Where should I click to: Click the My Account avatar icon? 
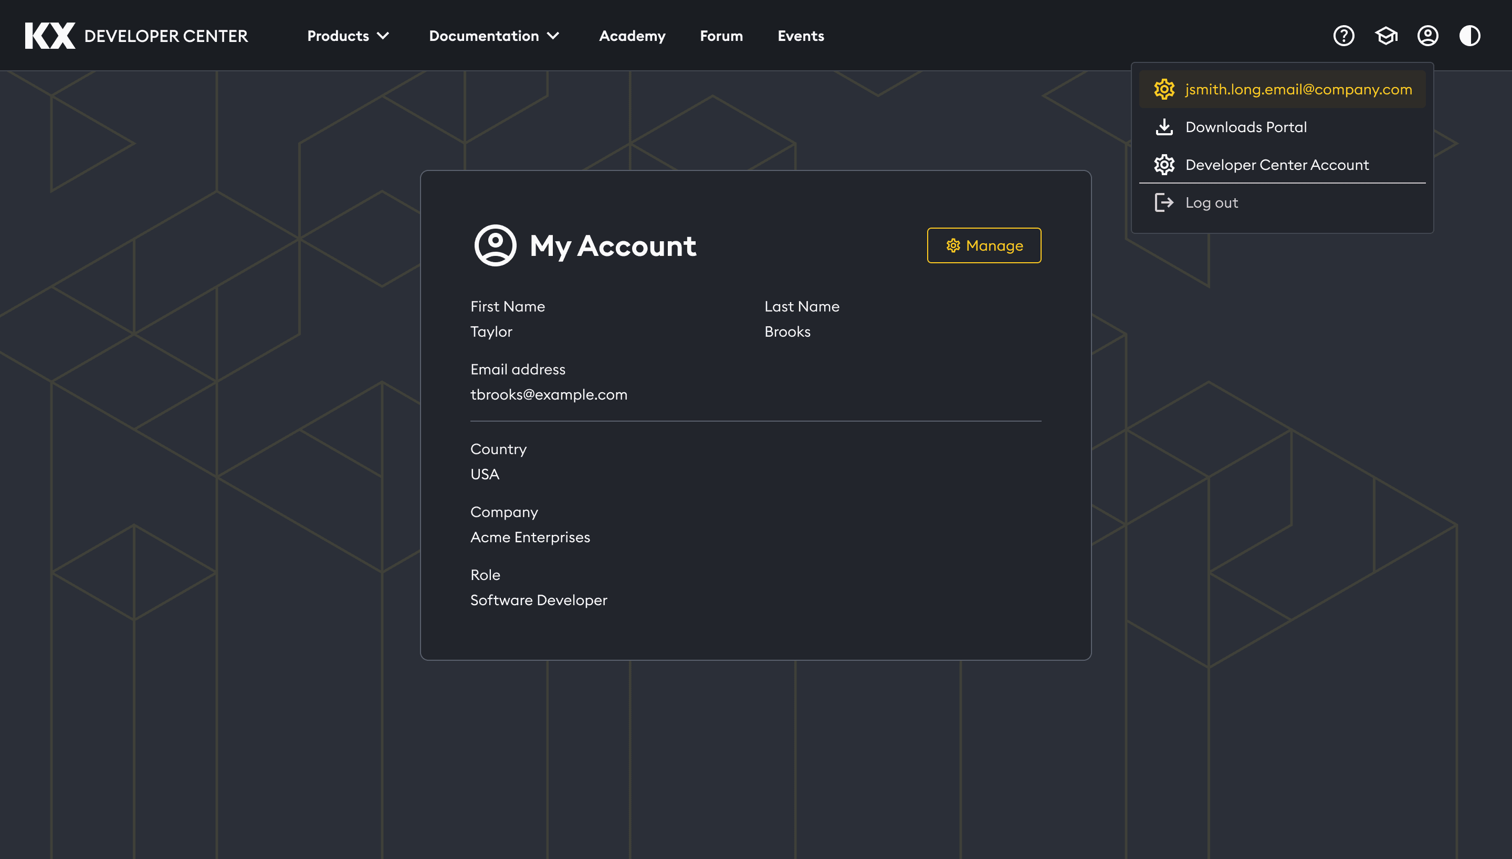pyautogui.click(x=495, y=245)
